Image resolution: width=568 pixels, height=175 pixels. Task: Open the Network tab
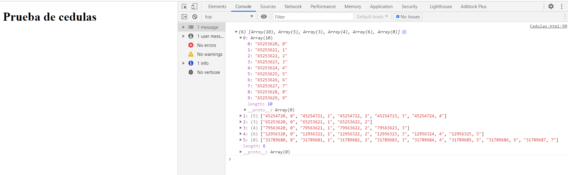(293, 7)
